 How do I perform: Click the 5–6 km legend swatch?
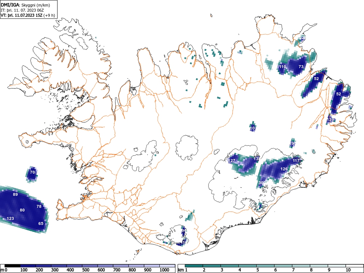tap(265, 266)
